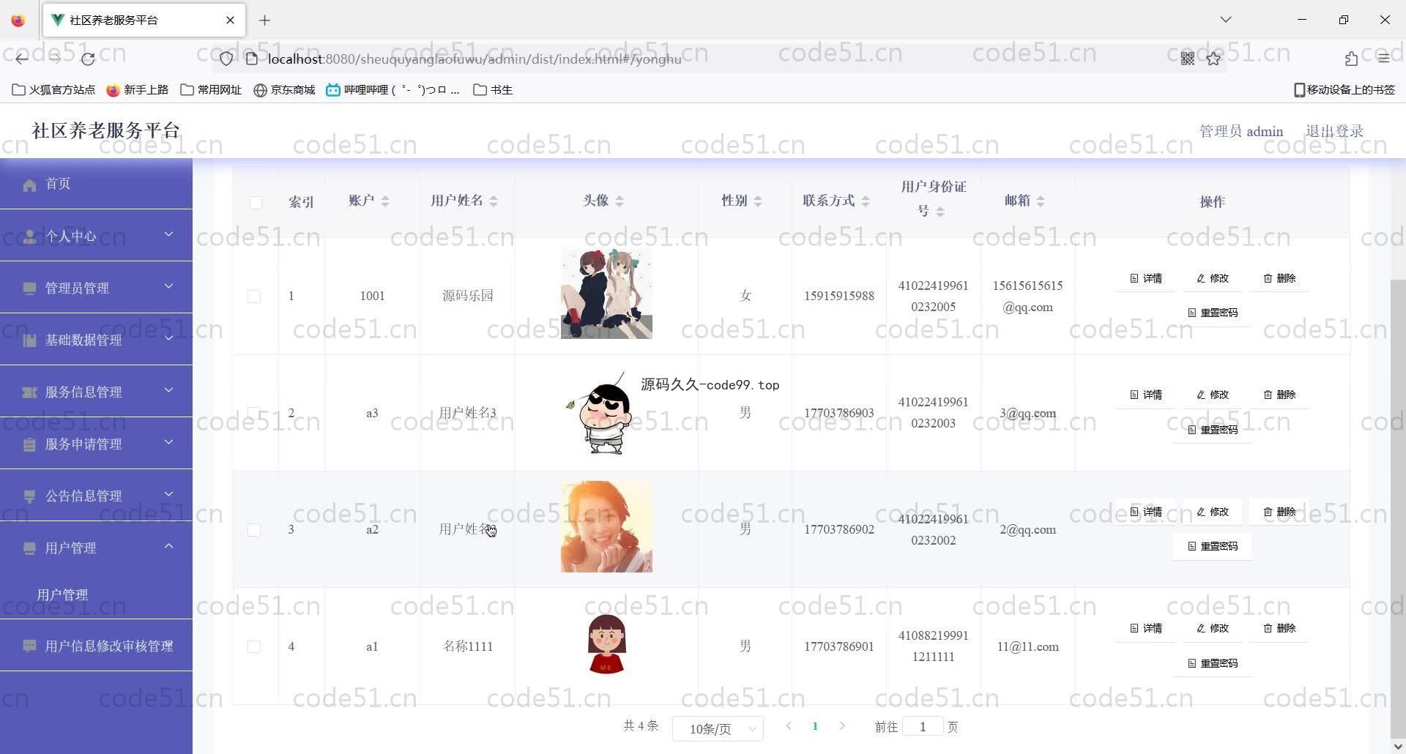This screenshot has height=754, width=1406.
Task: Sort the table by 头像 column
Action: [x=620, y=201]
